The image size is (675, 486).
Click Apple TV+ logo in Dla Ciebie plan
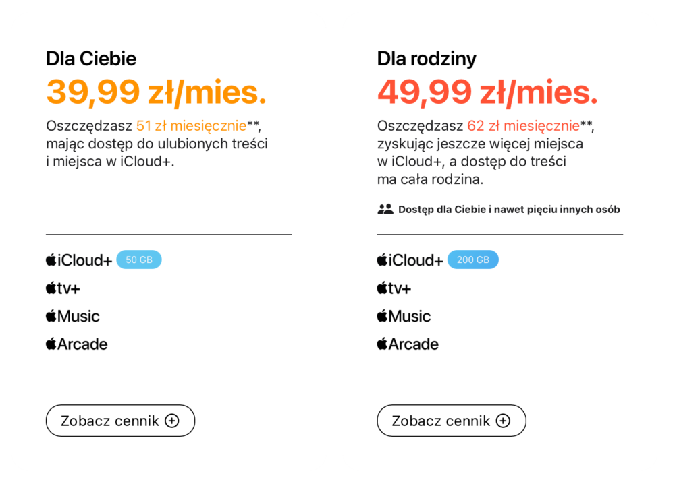click(63, 288)
